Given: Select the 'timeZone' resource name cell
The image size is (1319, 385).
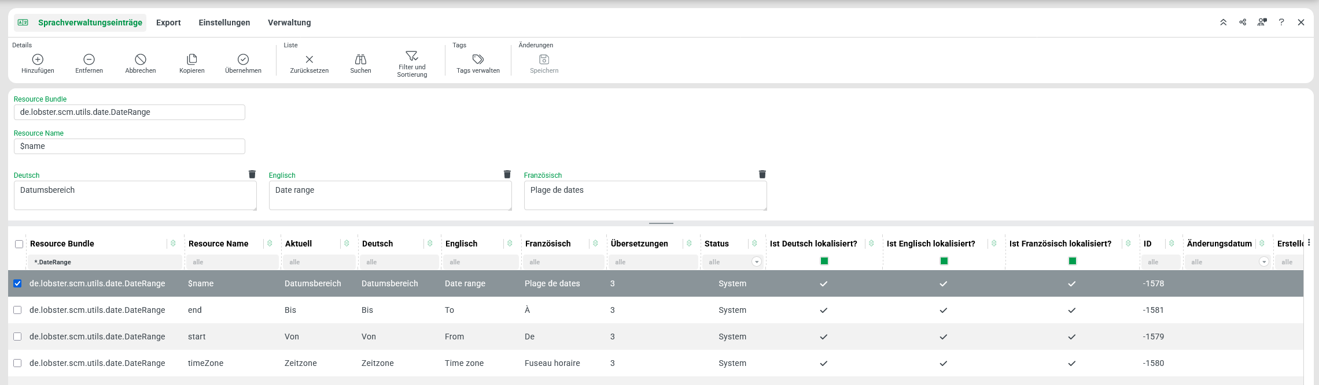Looking at the screenshot, I should tap(205, 363).
